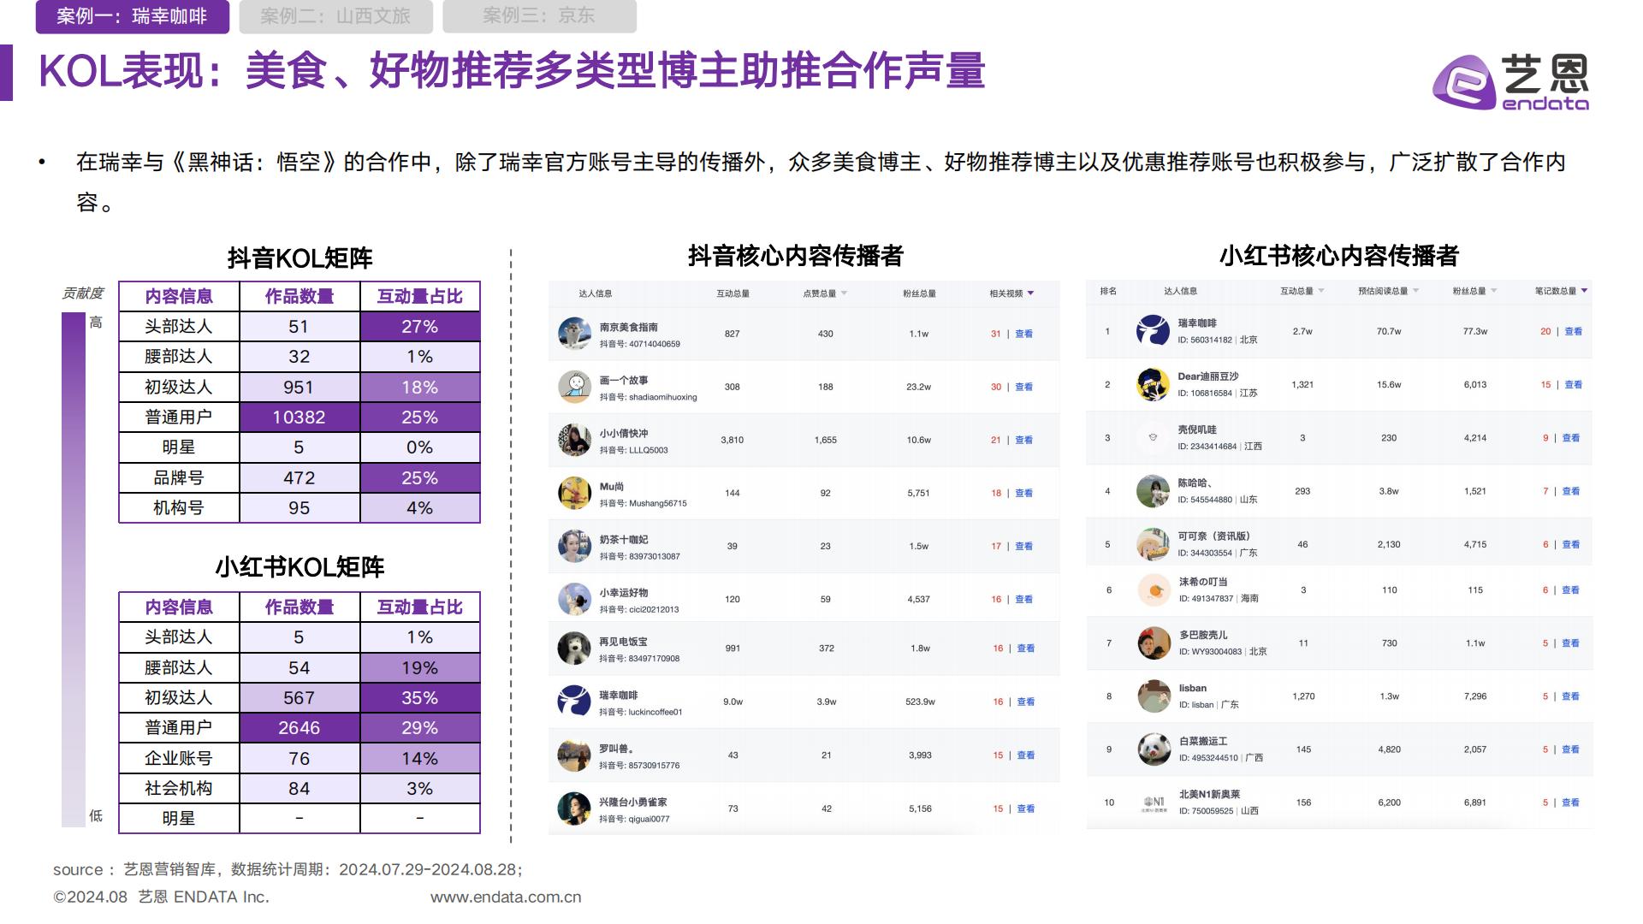Open the 案例一：瑞幸咖啡 tab
The width and height of the screenshot is (1643, 924).
(133, 16)
